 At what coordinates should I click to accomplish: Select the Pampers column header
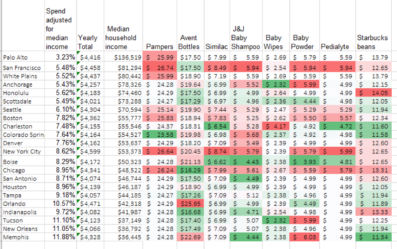tap(160, 25)
